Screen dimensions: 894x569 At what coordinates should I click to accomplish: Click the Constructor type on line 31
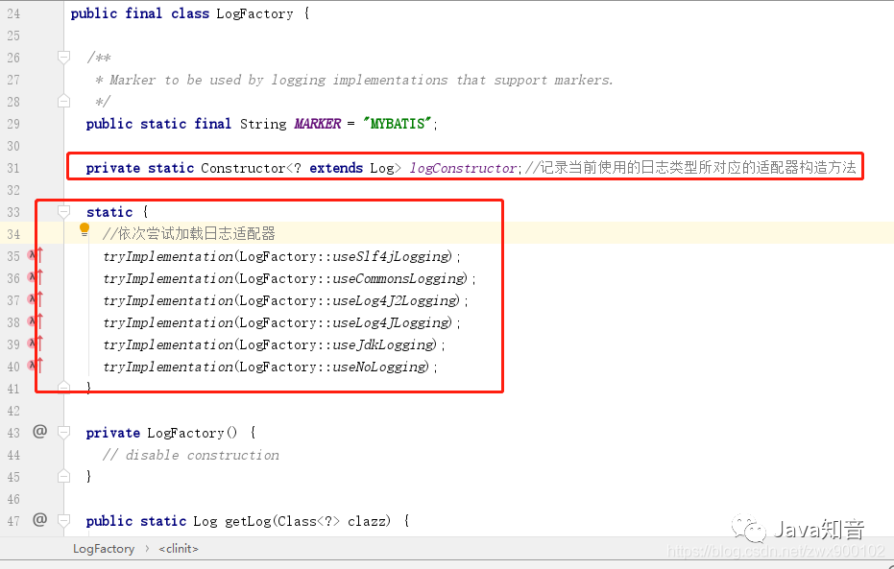click(x=243, y=168)
